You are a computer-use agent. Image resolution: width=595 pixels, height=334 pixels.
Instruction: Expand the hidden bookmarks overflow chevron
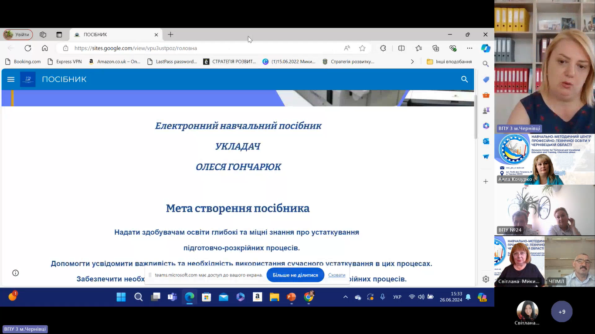(412, 62)
